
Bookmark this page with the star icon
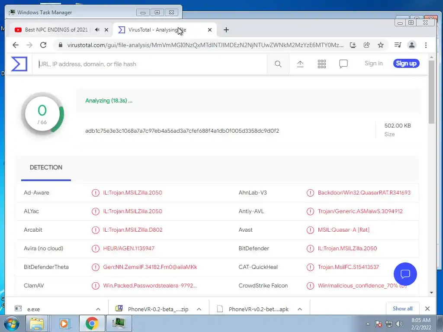(381, 45)
